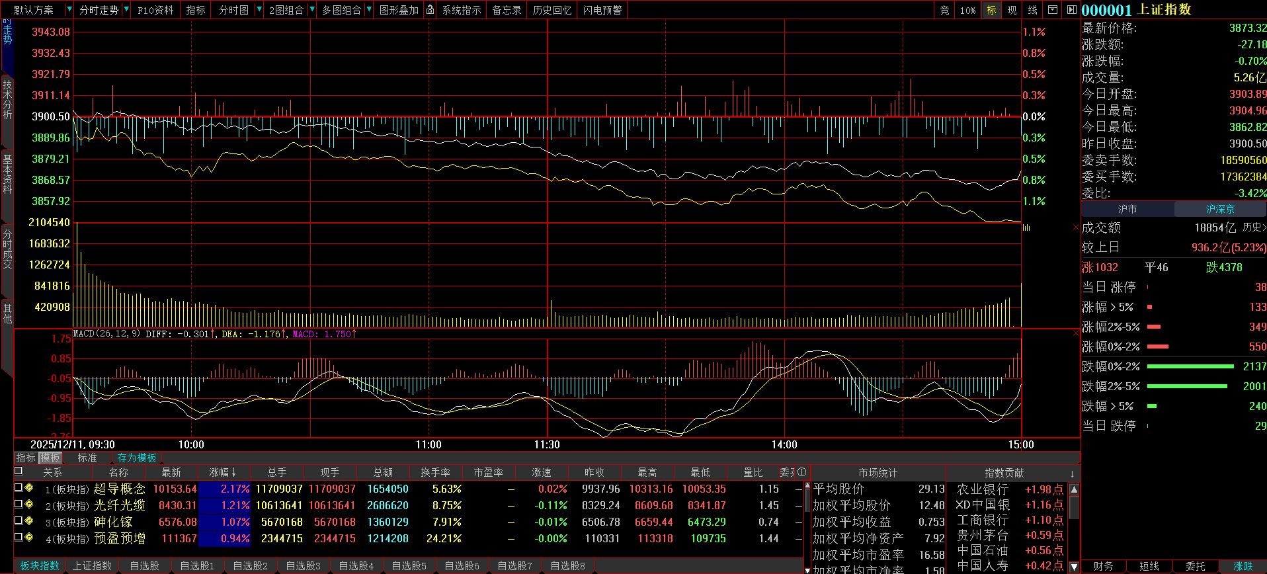Viewport: 1267px width, 574px height.
Task: Click the panel dropdown window icon in top toolbar
Action: click(x=1053, y=10)
